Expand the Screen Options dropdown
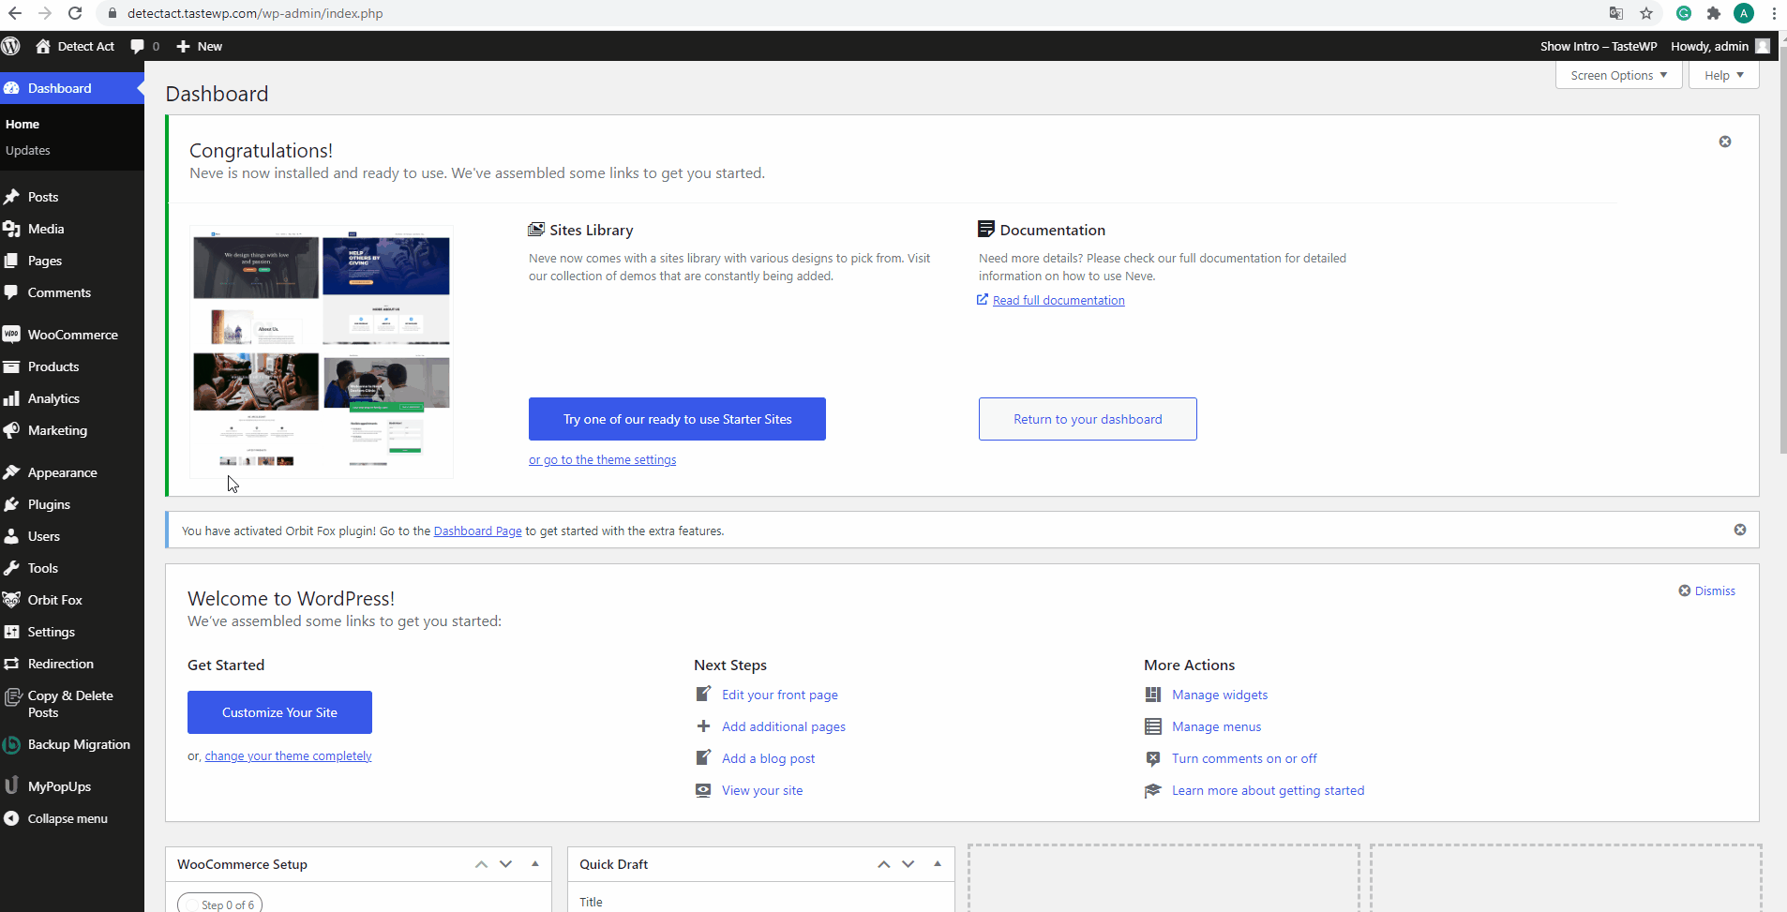 1619,75
